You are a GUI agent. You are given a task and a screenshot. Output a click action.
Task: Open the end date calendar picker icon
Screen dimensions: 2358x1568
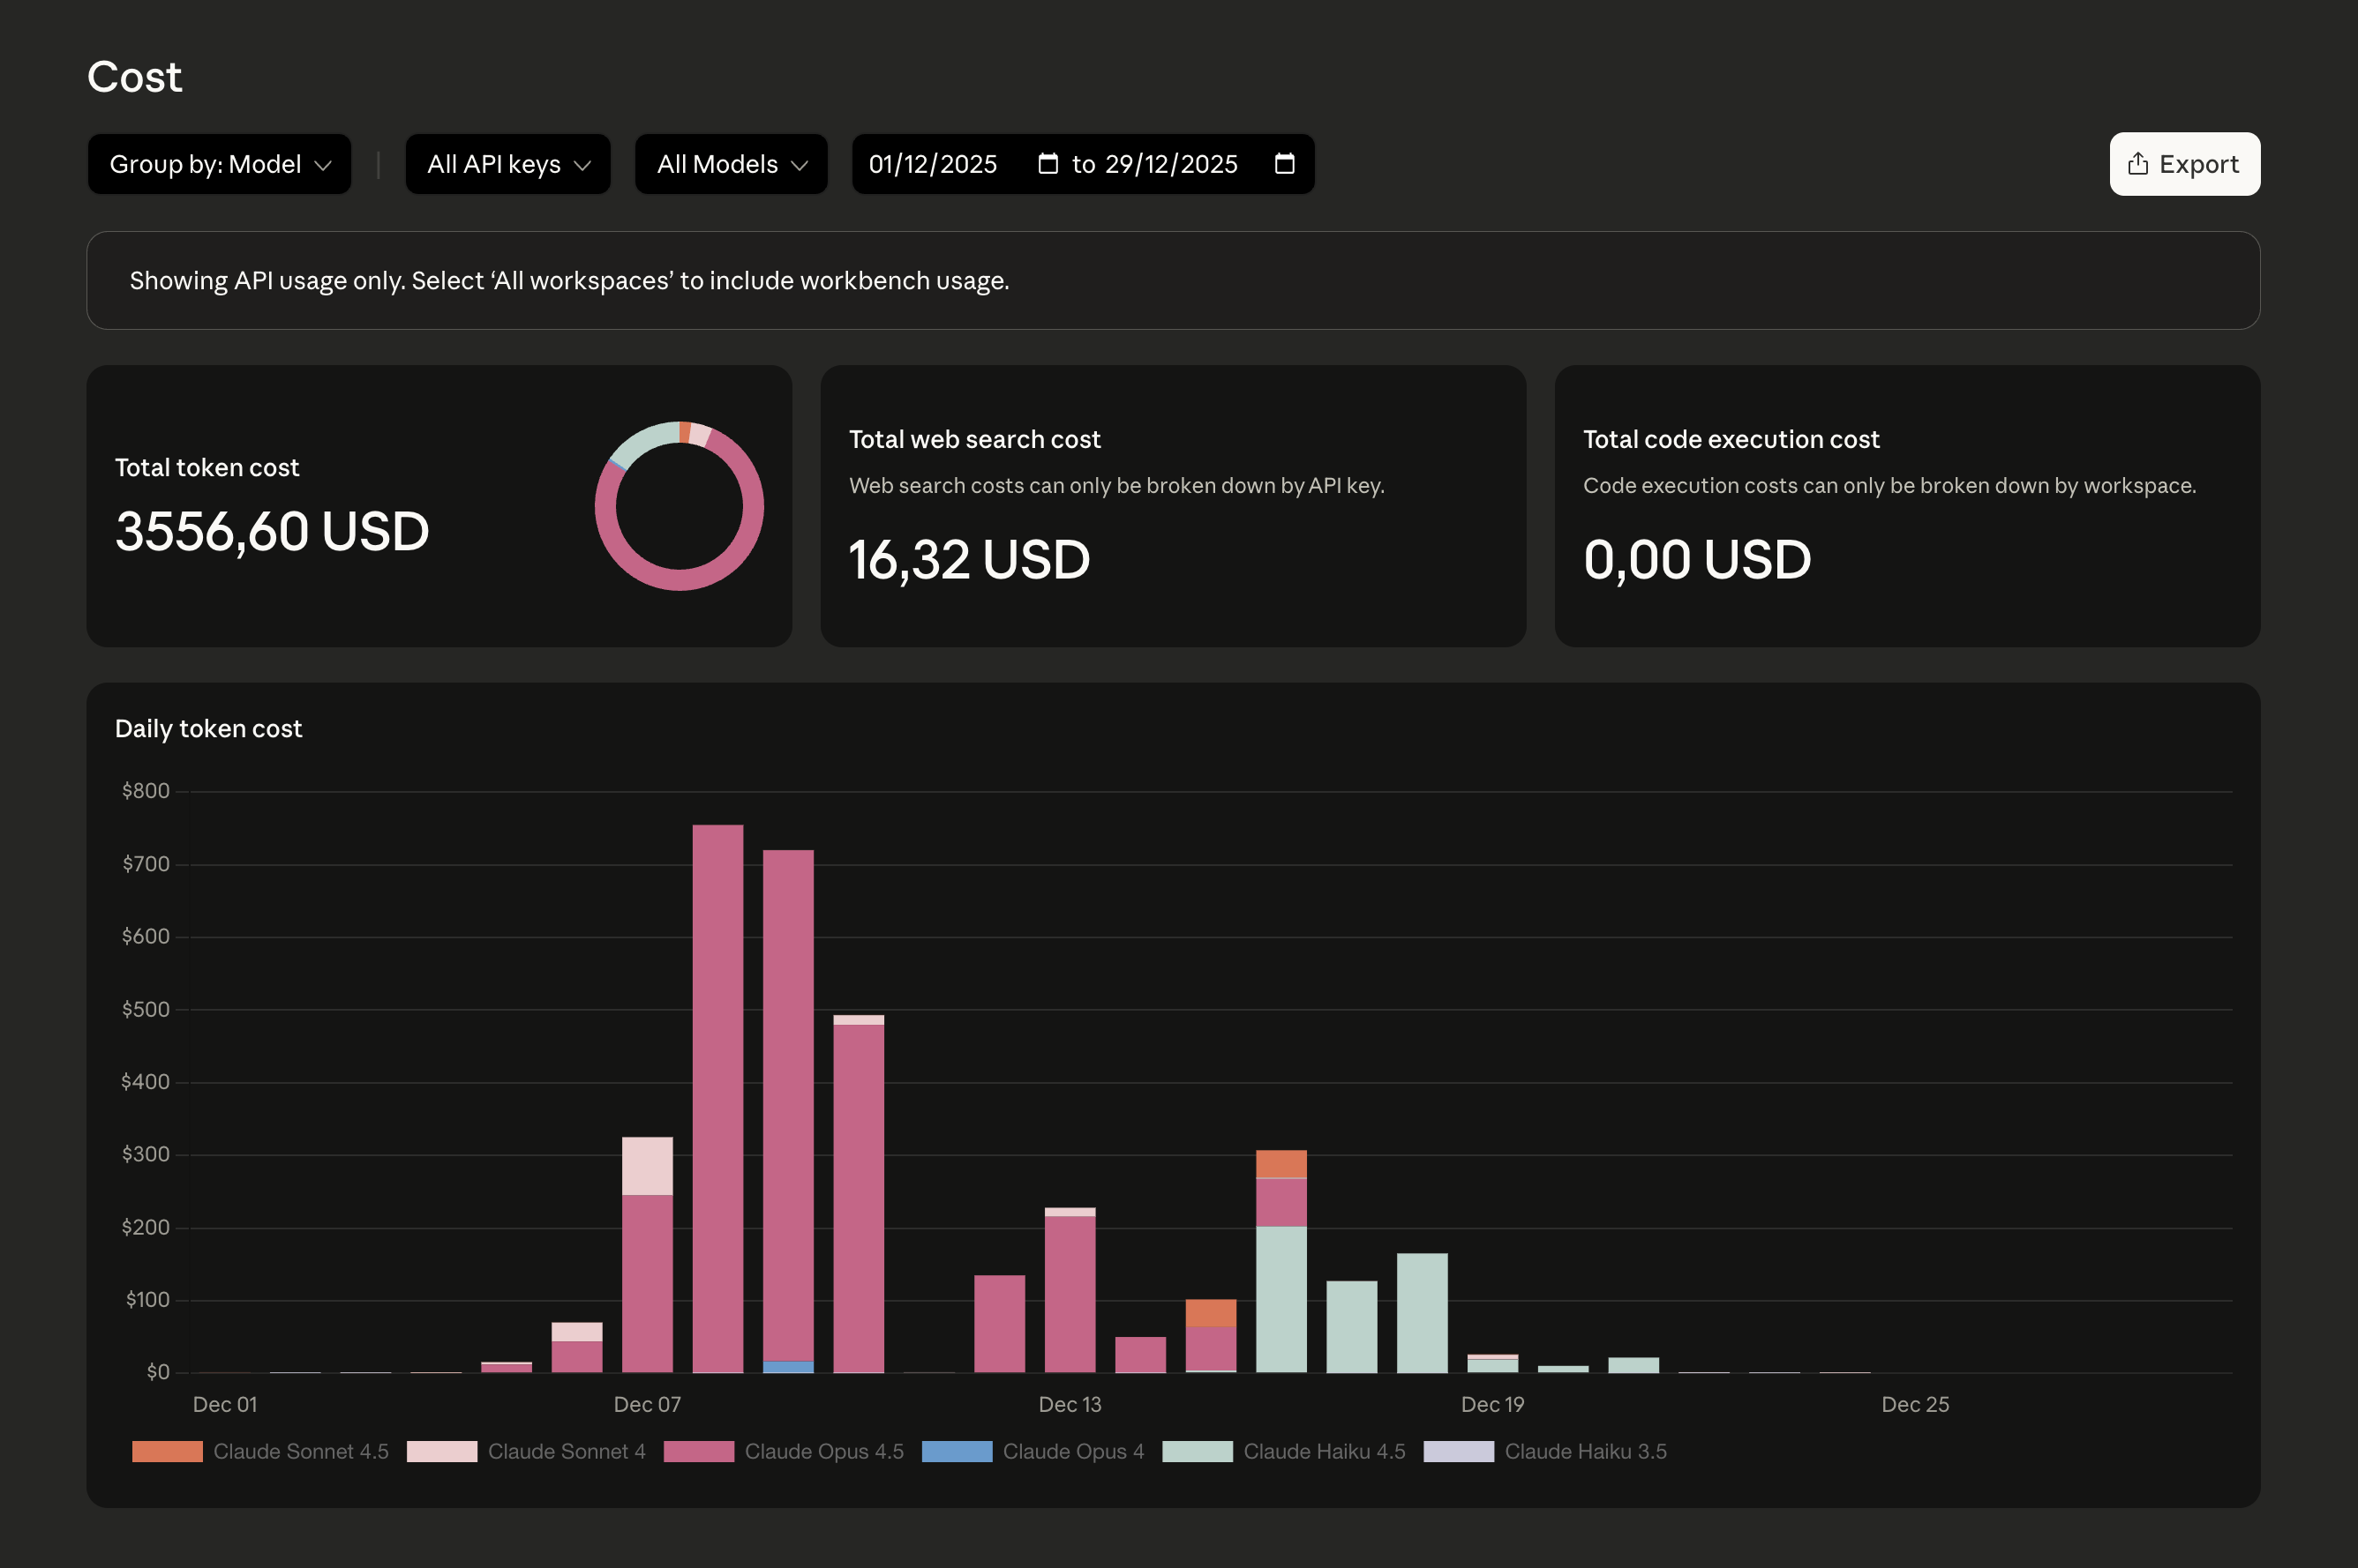point(1285,164)
